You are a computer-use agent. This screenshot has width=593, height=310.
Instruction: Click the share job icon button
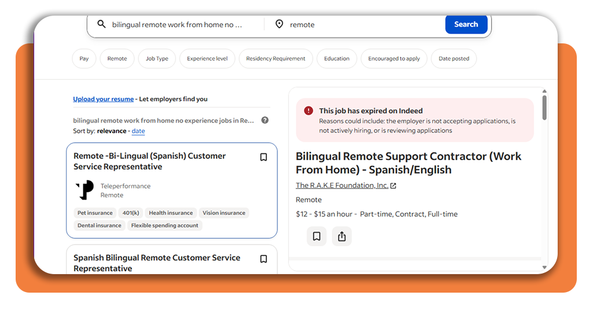click(342, 237)
